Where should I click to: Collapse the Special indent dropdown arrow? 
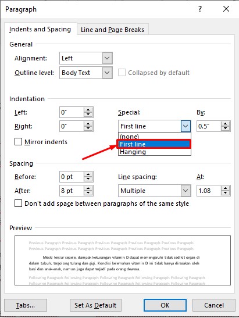coord(186,126)
